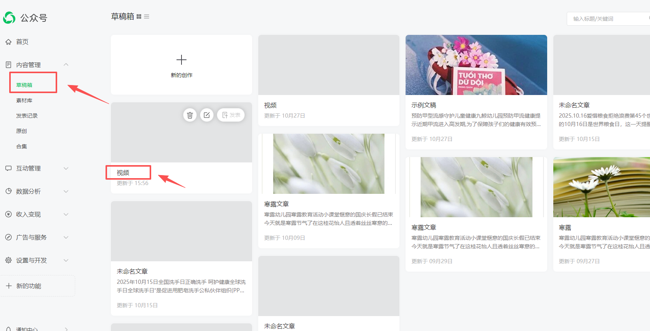Click the 广告与服务 compass icon
650x331 pixels.
point(8,237)
